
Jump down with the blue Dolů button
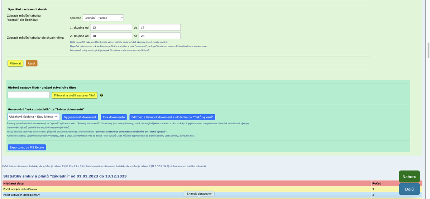(409, 189)
